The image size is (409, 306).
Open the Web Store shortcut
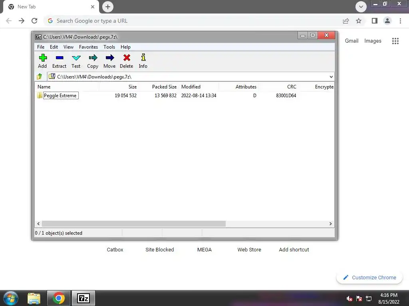(x=249, y=249)
